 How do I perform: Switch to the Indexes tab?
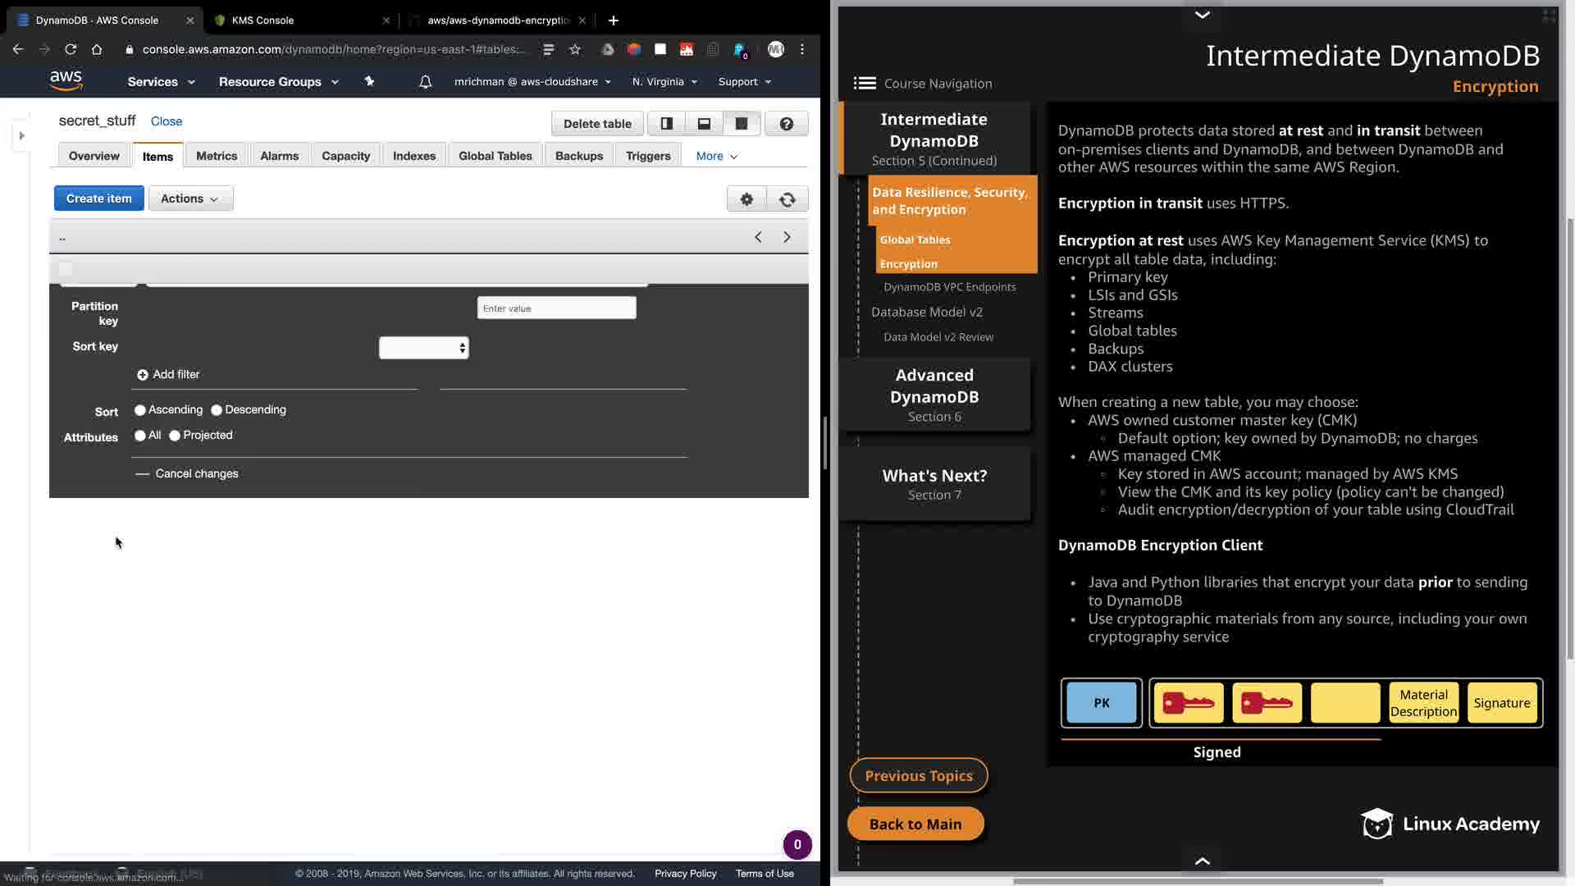pyautogui.click(x=413, y=156)
